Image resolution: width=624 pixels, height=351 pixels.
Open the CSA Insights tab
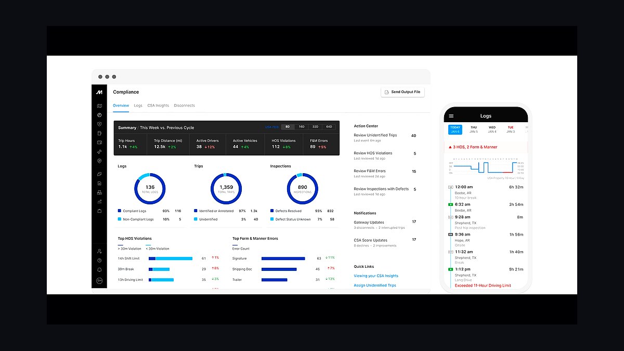[x=158, y=106]
